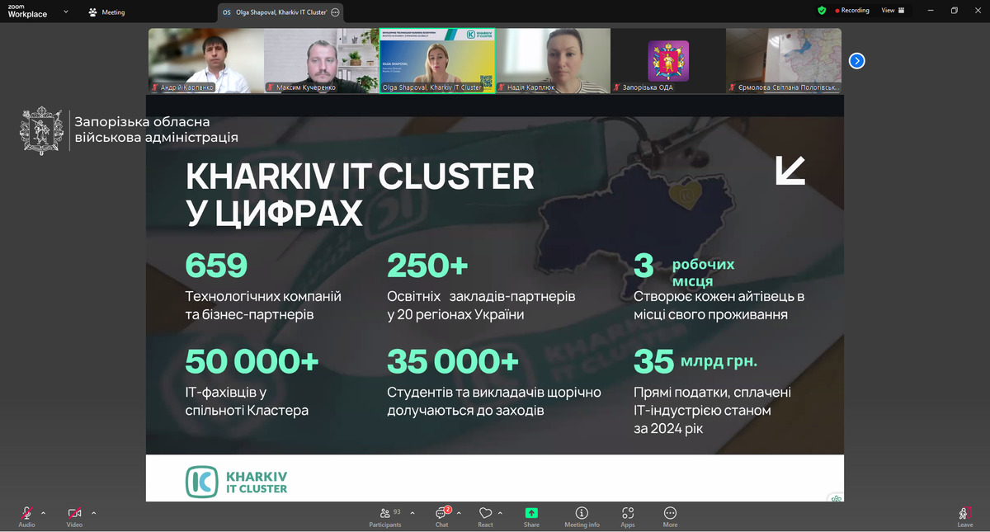
Task: Select Надія Карплюк video thumbnail
Action: pyautogui.click(x=553, y=60)
